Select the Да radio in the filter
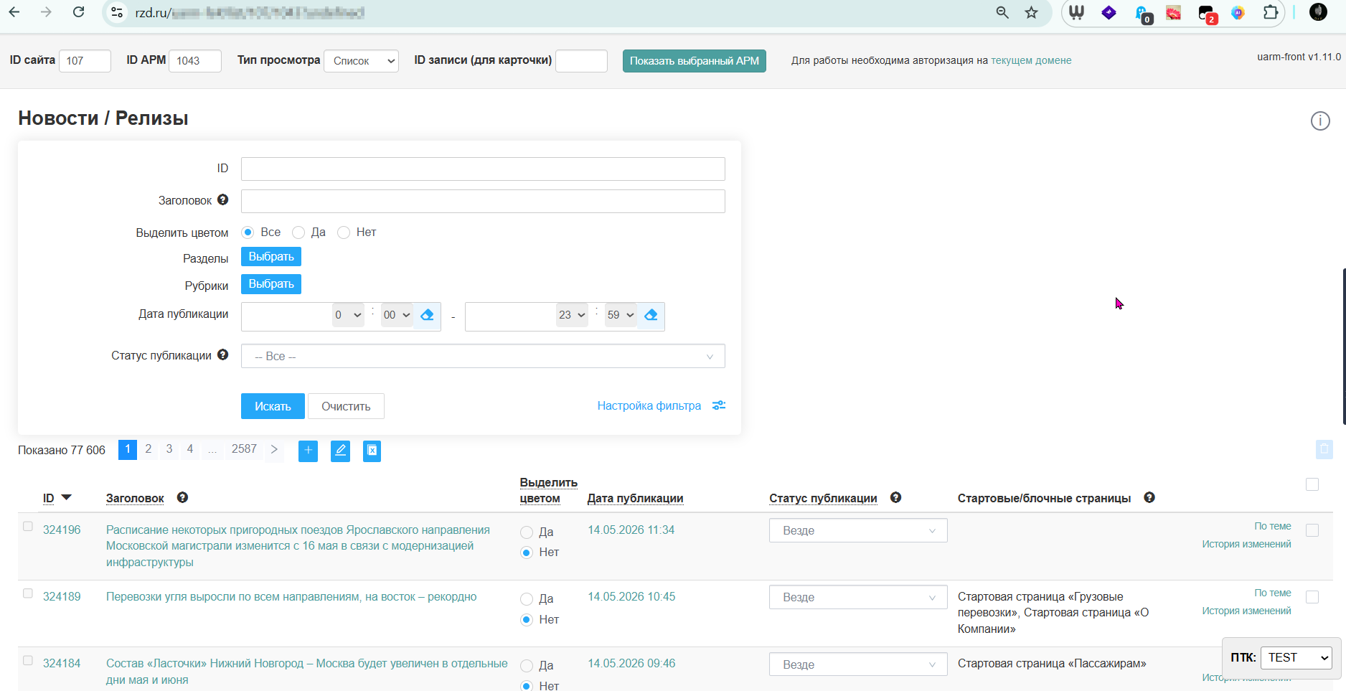 click(298, 232)
